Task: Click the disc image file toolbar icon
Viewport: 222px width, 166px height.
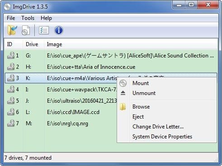Action: [26, 30]
